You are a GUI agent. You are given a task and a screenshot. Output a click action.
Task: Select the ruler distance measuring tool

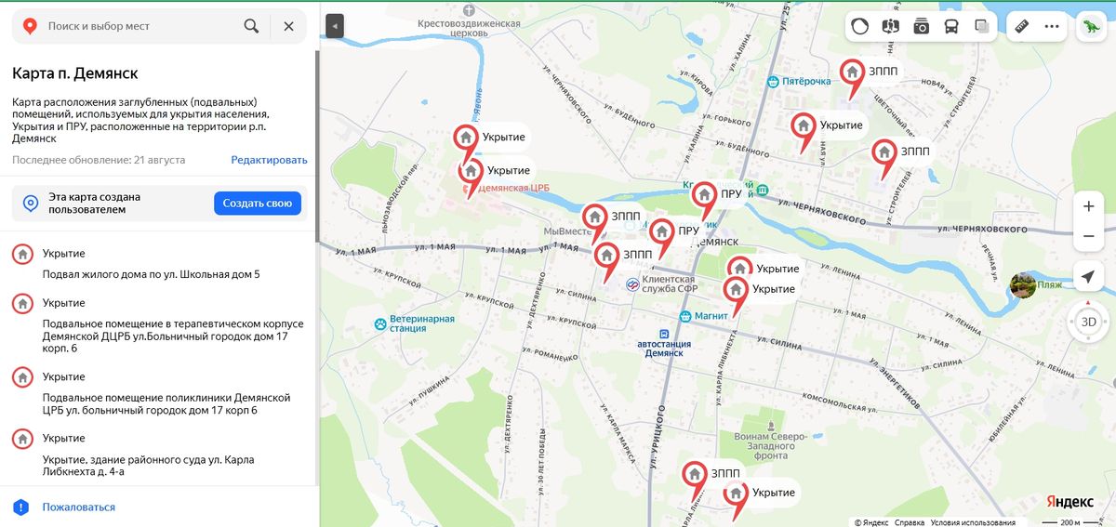[1021, 26]
